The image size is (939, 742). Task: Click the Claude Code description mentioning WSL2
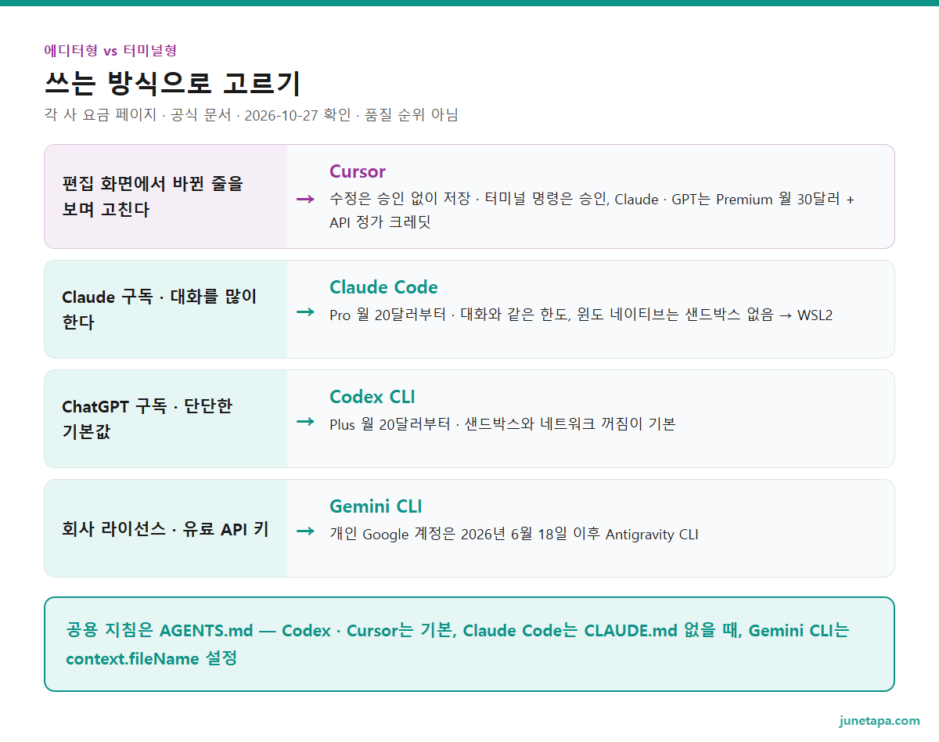[581, 315]
